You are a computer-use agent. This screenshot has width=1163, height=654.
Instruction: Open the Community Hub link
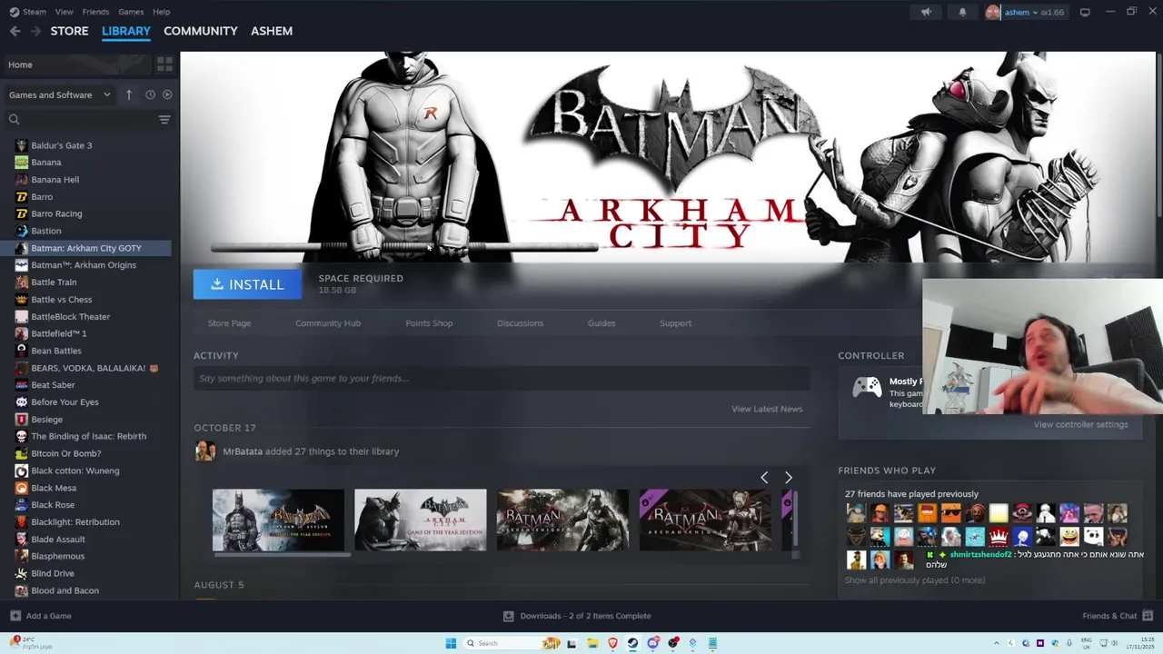click(x=327, y=323)
